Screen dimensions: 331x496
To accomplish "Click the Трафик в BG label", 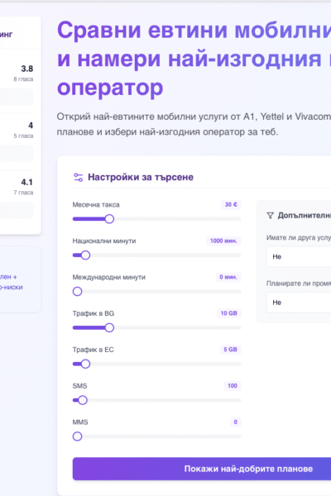I will (94, 313).
